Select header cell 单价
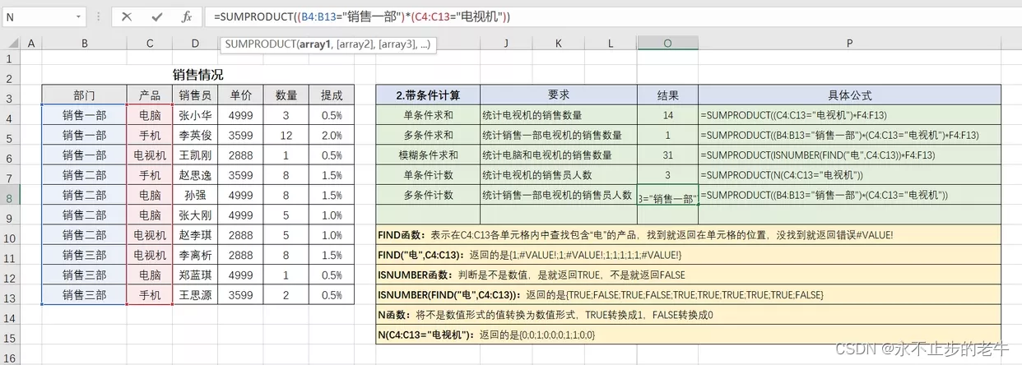 pyautogui.click(x=241, y=95)
